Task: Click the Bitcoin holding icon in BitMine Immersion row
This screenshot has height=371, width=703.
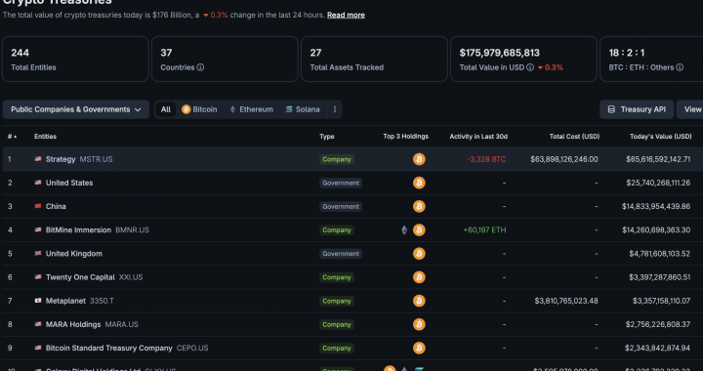Action: point(419,230)
